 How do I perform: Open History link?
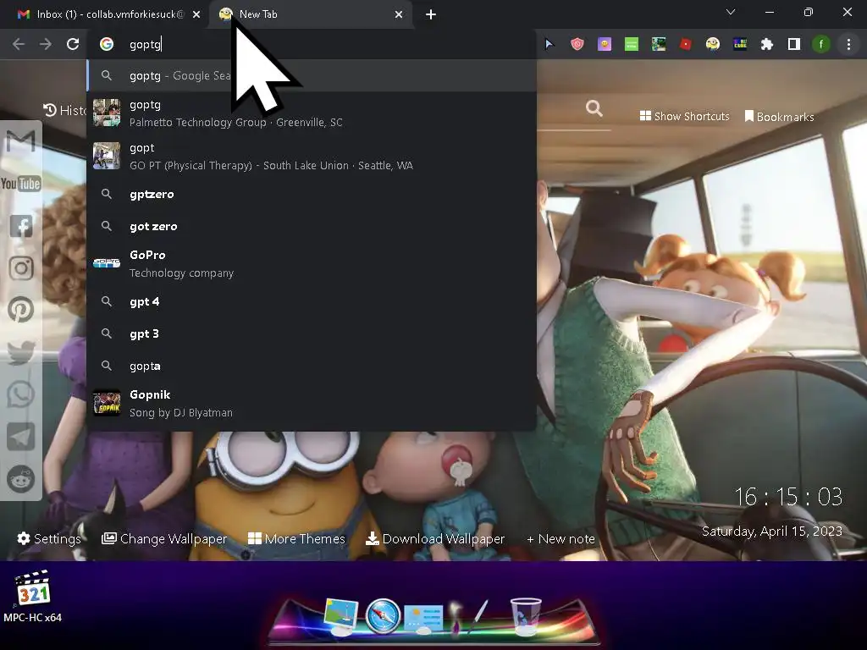pyautogui.click(x=64, y=111)
